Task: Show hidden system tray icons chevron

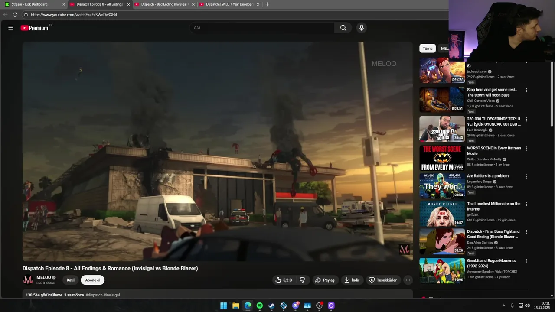Action: (503, 305)
